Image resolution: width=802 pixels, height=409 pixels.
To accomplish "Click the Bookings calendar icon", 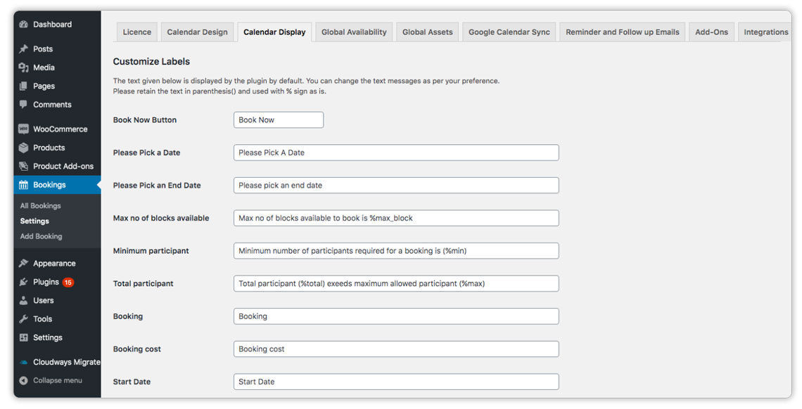I will pos(23,185).
